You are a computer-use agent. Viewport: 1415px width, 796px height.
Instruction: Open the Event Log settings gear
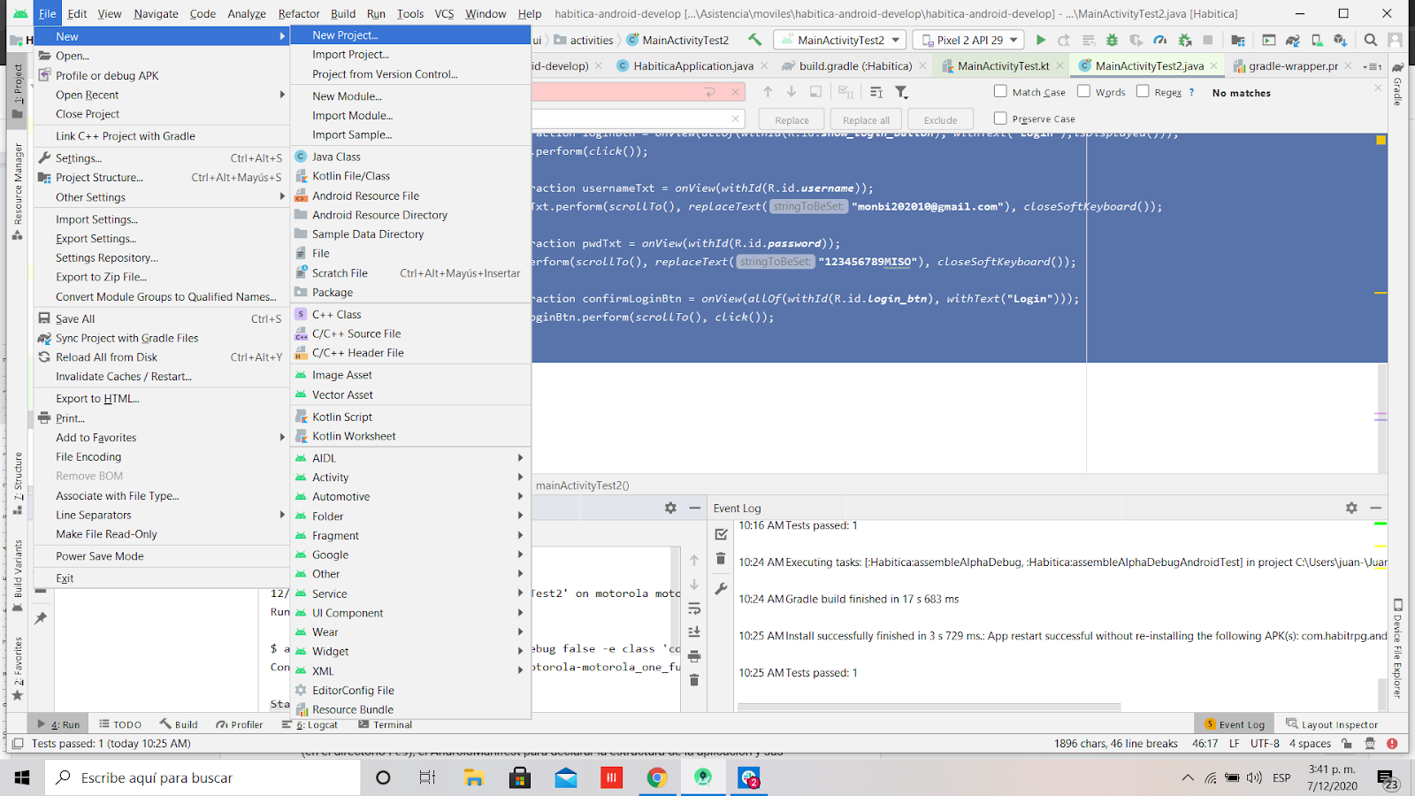coord(1351,508)
